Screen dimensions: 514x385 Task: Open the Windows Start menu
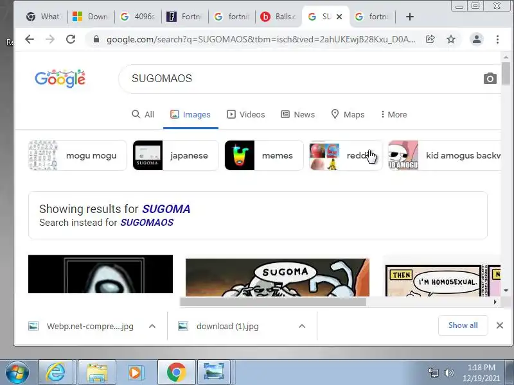point(17,373)
